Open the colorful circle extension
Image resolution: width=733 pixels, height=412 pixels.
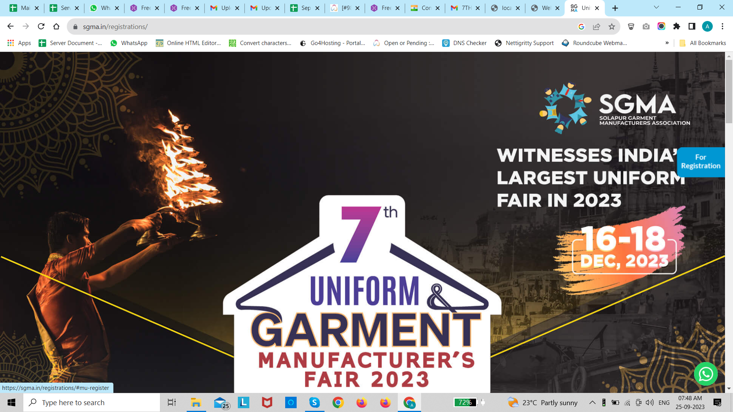coord(661,26)
